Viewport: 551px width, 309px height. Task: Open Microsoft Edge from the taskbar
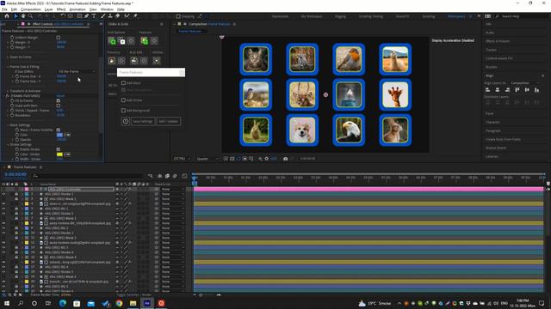click(63, 303)
